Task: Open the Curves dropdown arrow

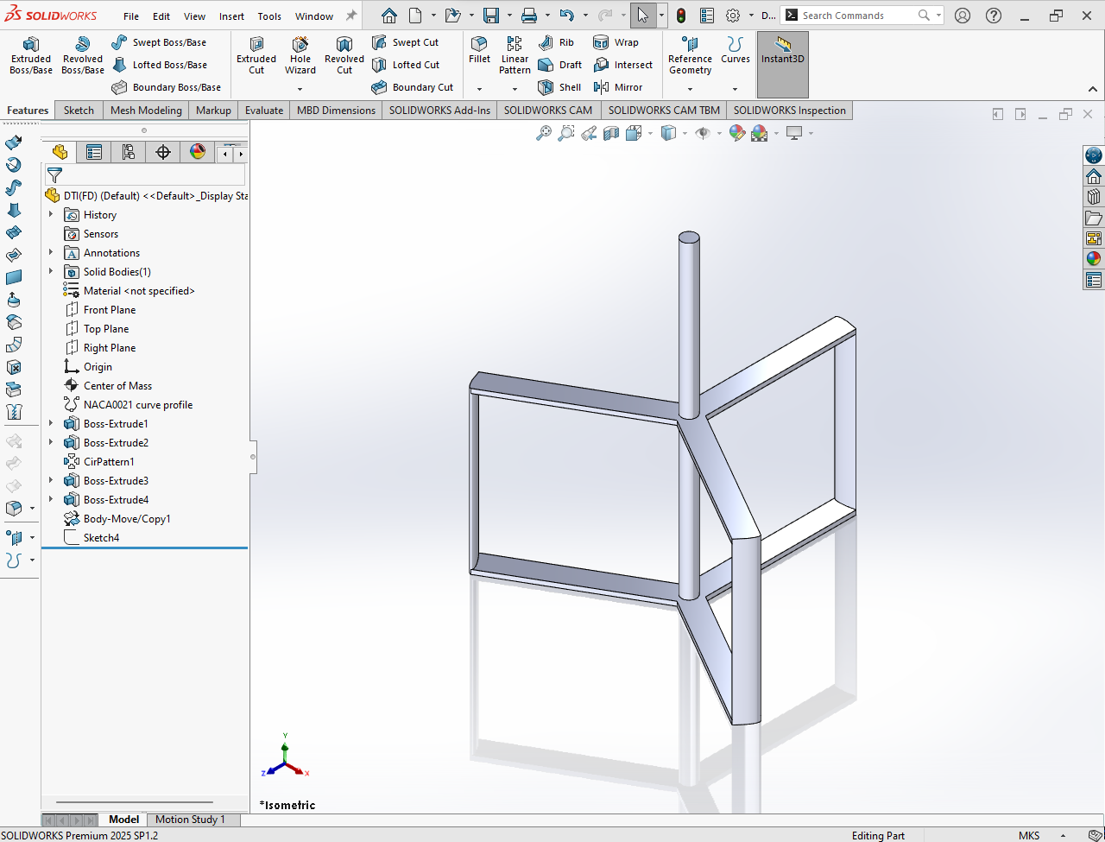Action: tap(735, 89)
